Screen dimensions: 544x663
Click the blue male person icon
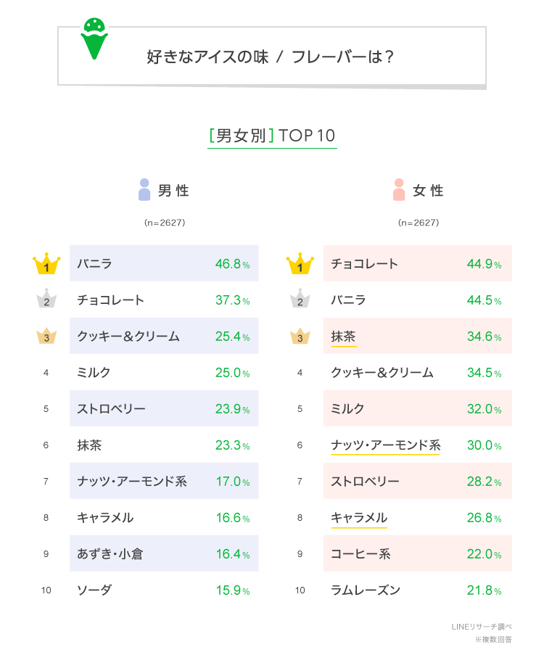tap(144, 190)
